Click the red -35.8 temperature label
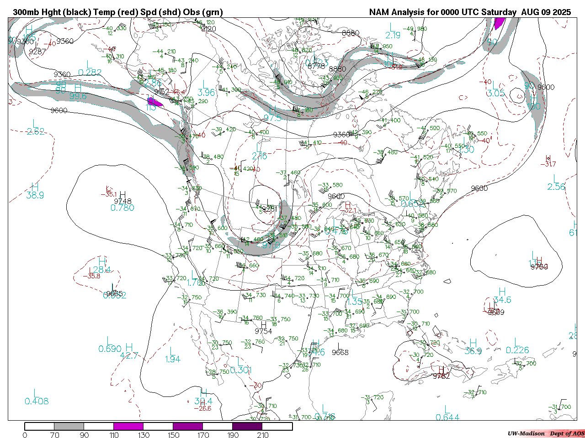The height and width of the screenshot is (438, 585). click(x=94, y=276)
